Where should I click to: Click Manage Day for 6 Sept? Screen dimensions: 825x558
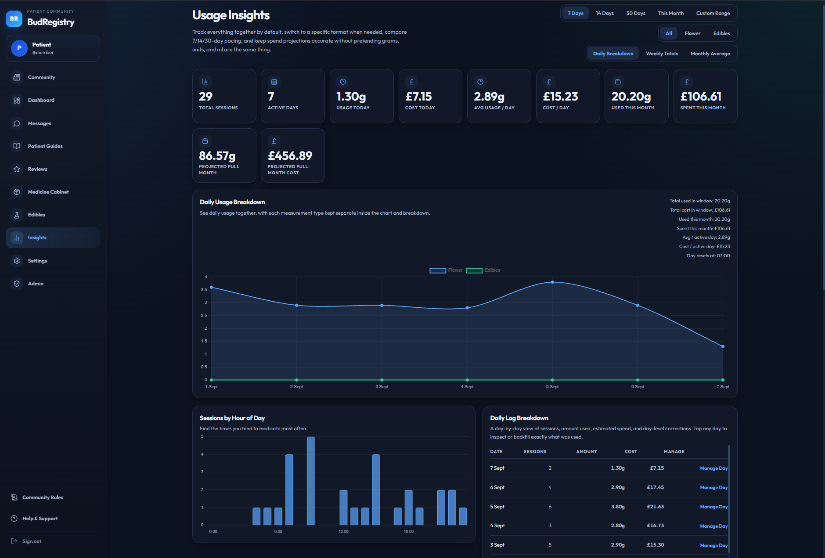point(713,488)
